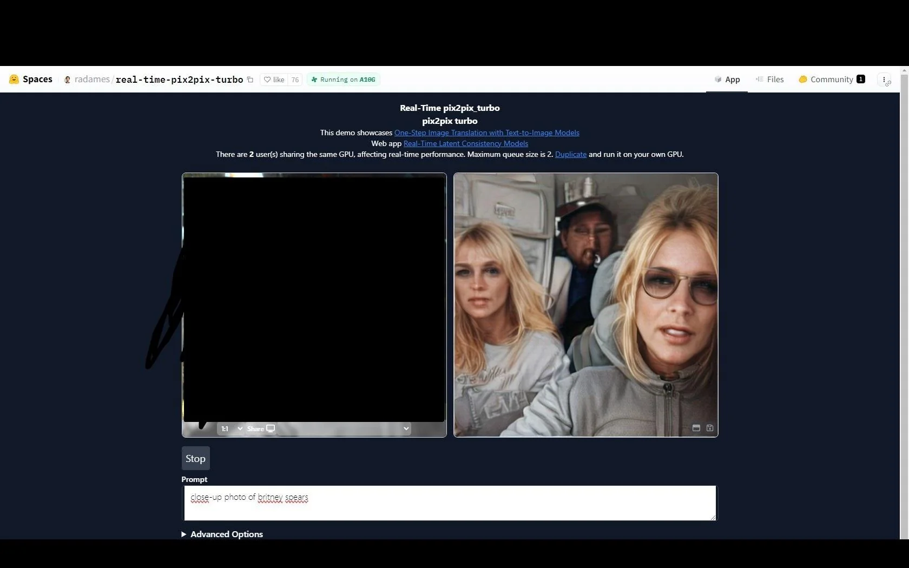909x568 pixels.
Task: Click the 'pix2pix turbo' subheading
Action: click(450, 121)
